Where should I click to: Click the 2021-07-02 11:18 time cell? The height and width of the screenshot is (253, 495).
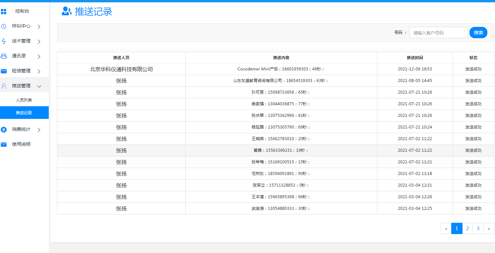(415, 174)
